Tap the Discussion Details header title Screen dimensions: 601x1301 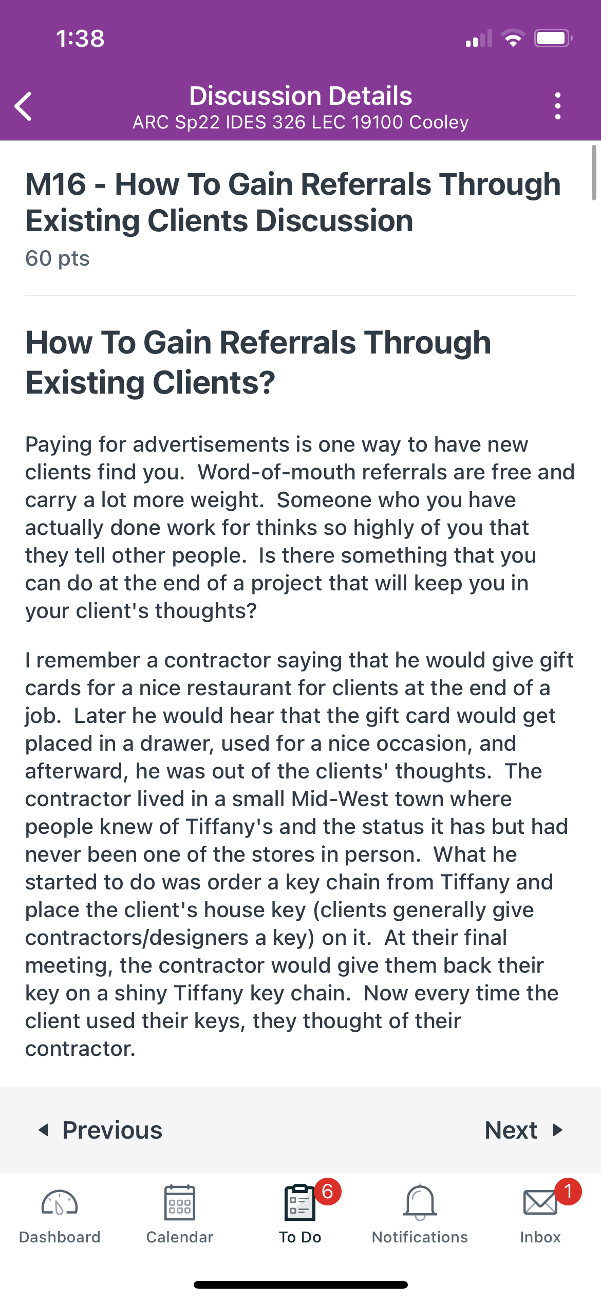[300, 96]
